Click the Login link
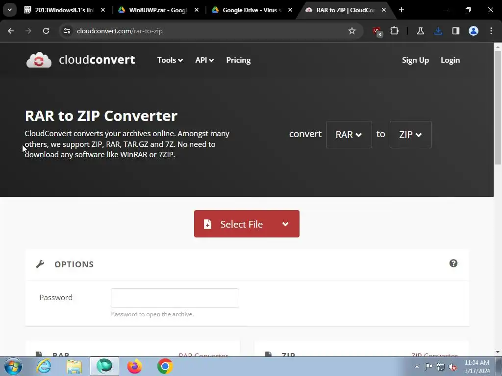The width and height of the screenshot is (502, 376). [450, 60]
